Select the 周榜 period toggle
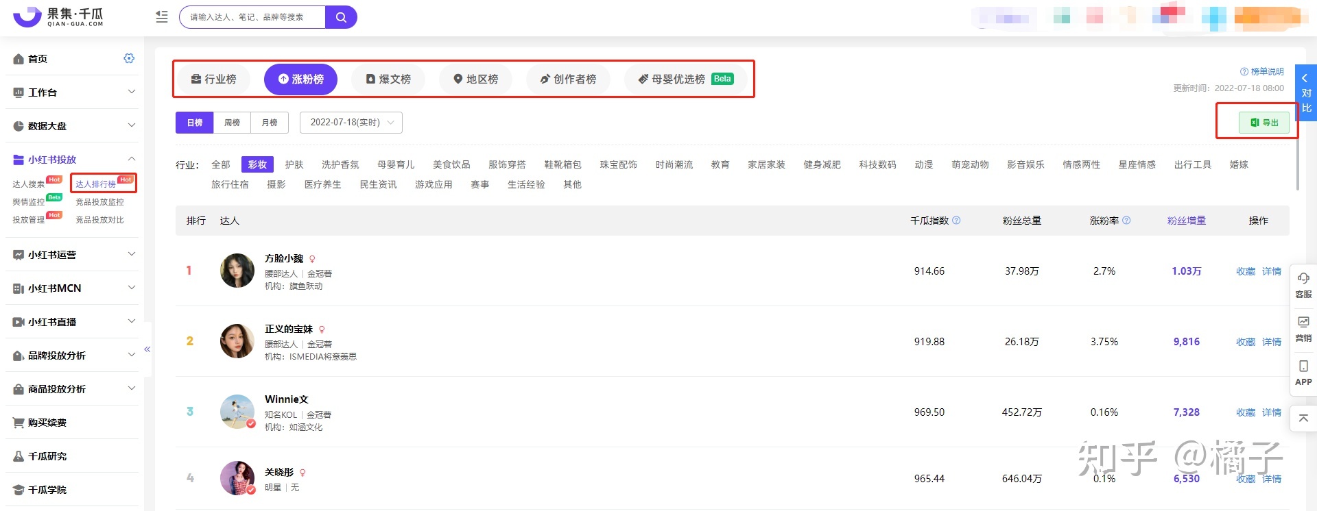 (x=233, y=123)
